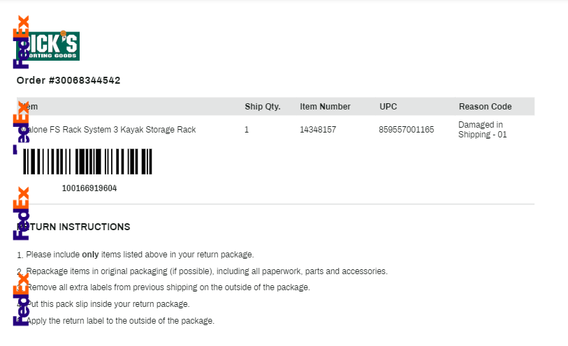This screenshot has height=346, width=568.
Task: Click the return barcode image
Action: [87, 161]
